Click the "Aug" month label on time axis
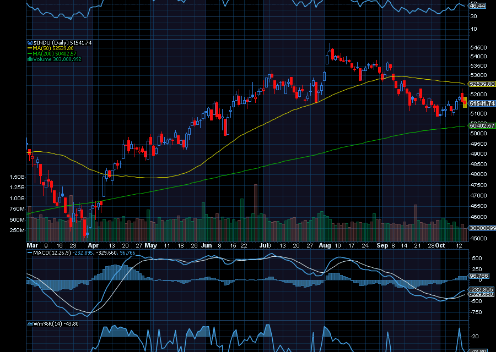This screenshot has height=352, width=496. (x=325, y=246)
